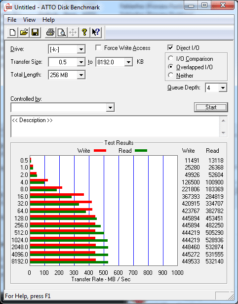Image resolution: width=238 pixels, height=304 pixels.
Task: Click the 8192.0 row red write bar
Action: click(x=63, y=260)
